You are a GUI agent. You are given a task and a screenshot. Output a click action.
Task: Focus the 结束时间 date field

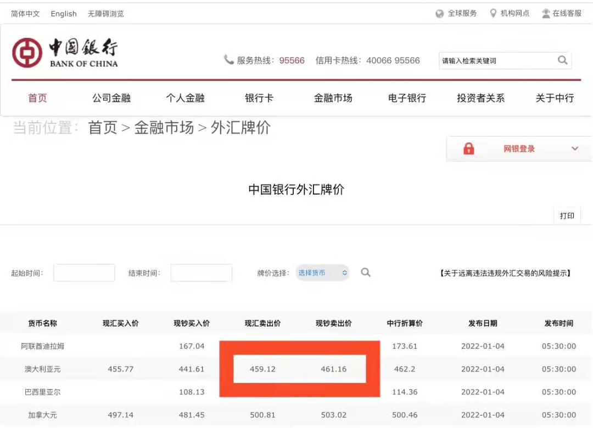click(x=201, y=272)
